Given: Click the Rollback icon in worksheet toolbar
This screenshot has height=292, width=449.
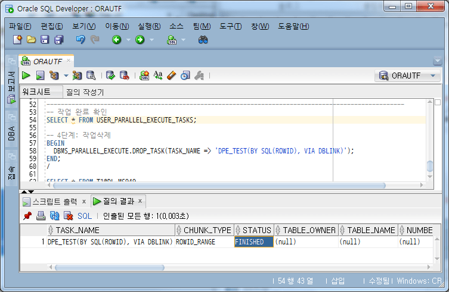Looking at the screenshot, I should click(x=124, y=76).
